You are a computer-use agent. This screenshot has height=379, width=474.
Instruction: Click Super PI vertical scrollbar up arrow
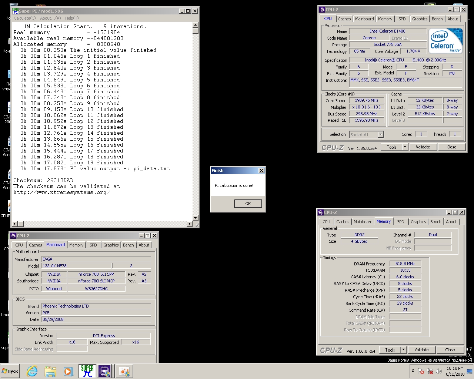click(196, 25)
